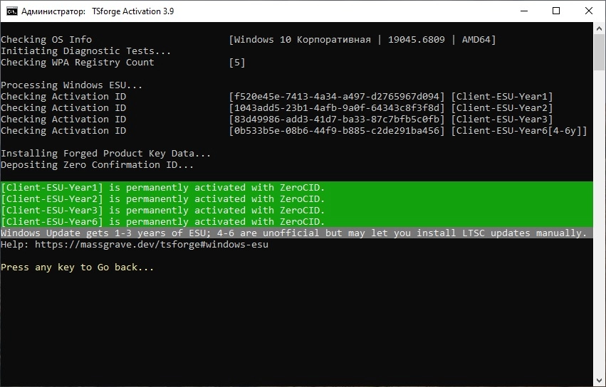Click the 'Checking WPA Registry Count' text
The image size is (606, 387).
click(x=78, y=62)
